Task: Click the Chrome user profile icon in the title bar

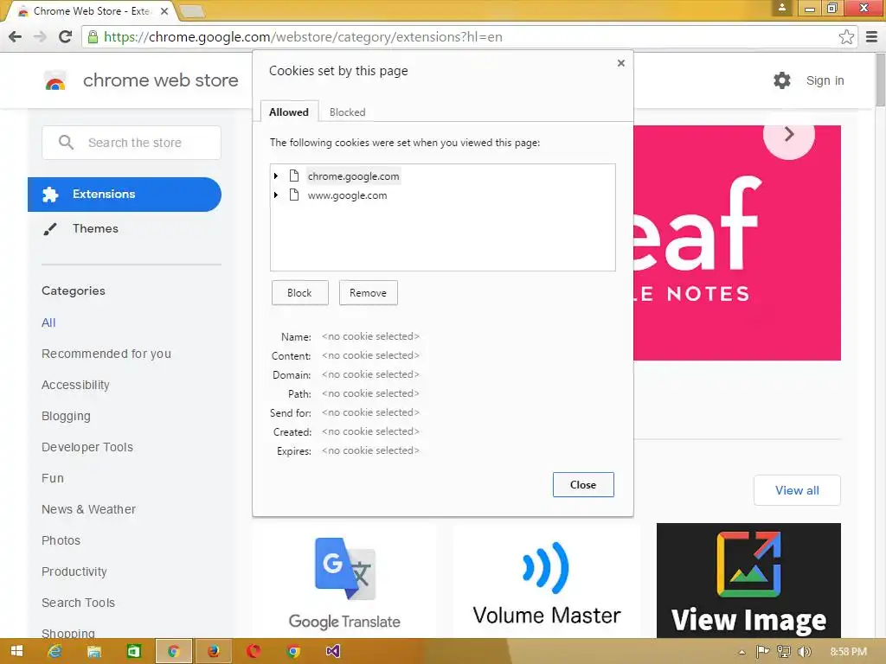Action: (782, 7)
